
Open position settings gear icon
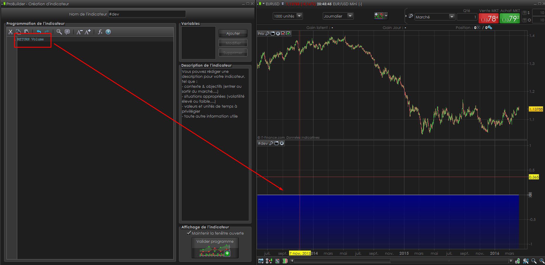point(490,27)
